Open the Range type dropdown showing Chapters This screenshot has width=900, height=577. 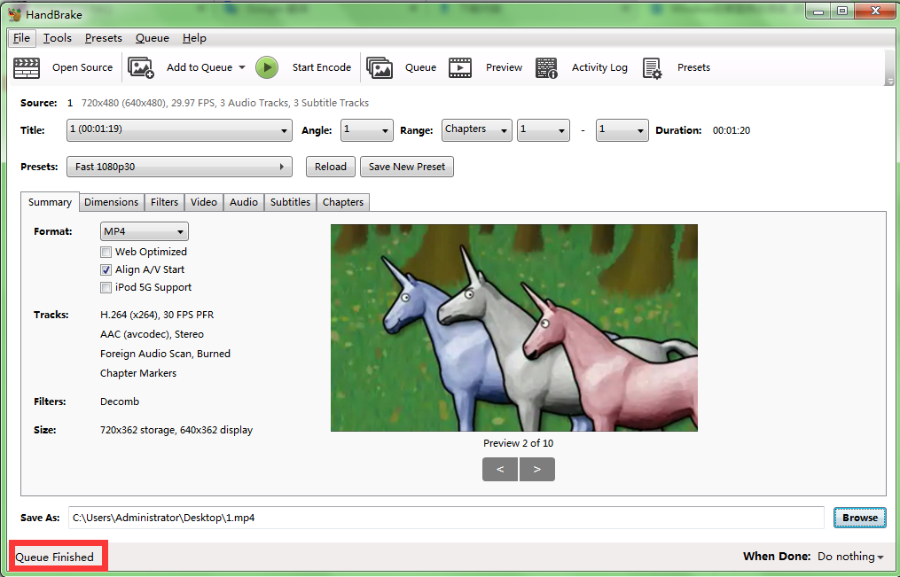477,130
